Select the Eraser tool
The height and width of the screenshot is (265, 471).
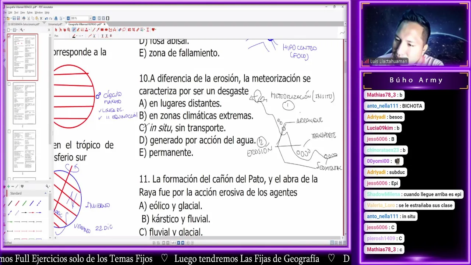point(120,30)
